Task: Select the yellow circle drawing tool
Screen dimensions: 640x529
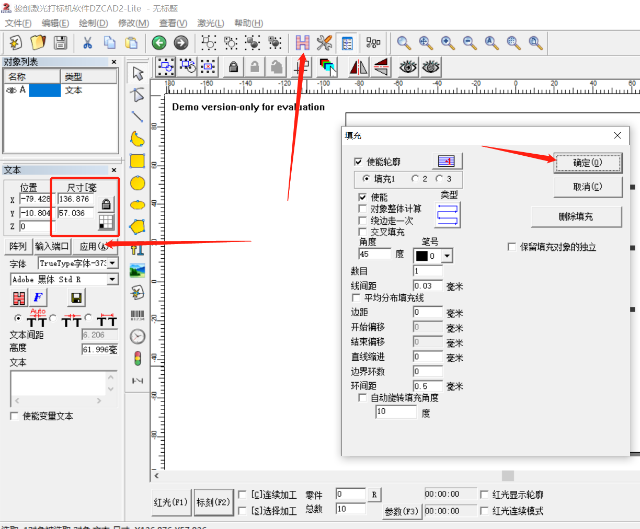Action: coord(138,183)
